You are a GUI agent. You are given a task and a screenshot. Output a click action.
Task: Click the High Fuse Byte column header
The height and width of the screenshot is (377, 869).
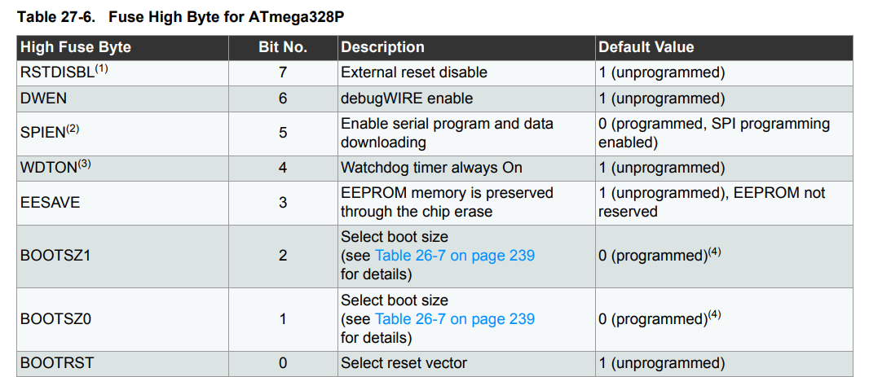coord(75,47)
